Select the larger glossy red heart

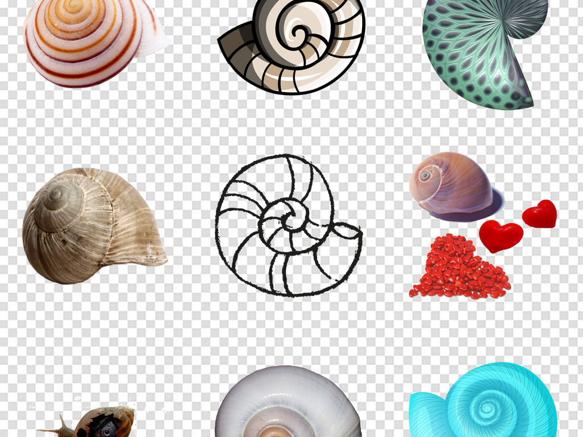[x=501, y=236]
